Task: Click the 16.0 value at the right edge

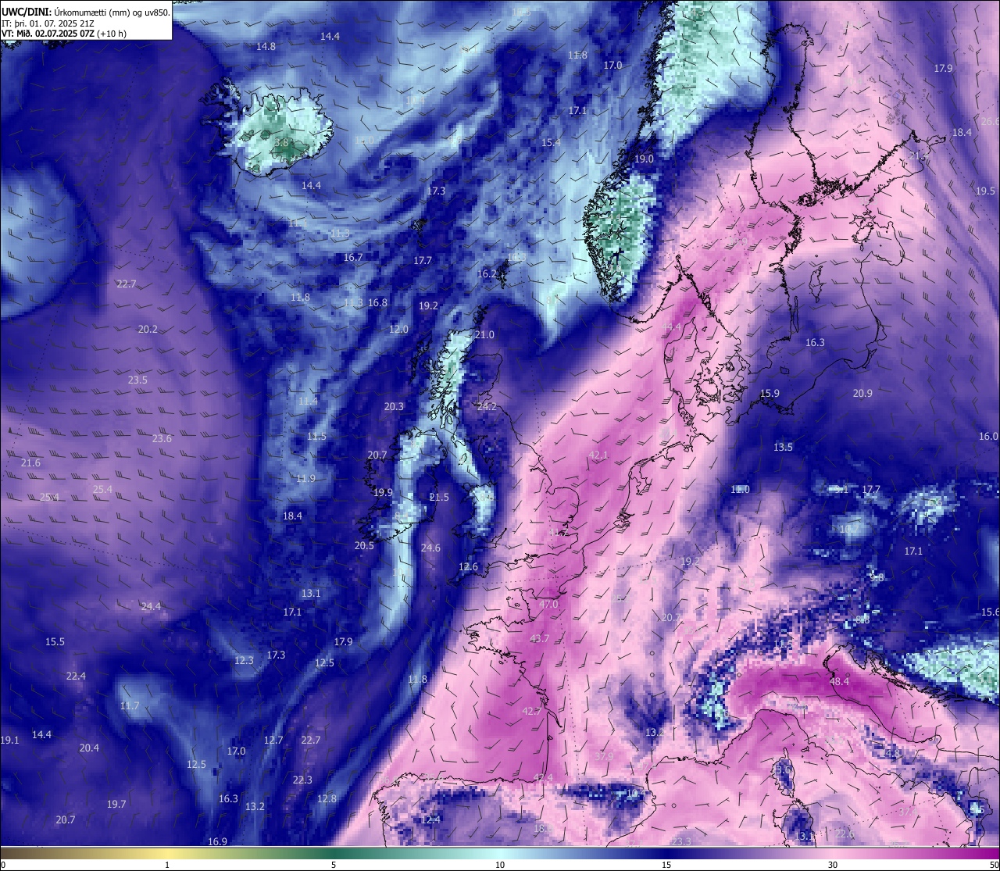Action: coord(988,437)
